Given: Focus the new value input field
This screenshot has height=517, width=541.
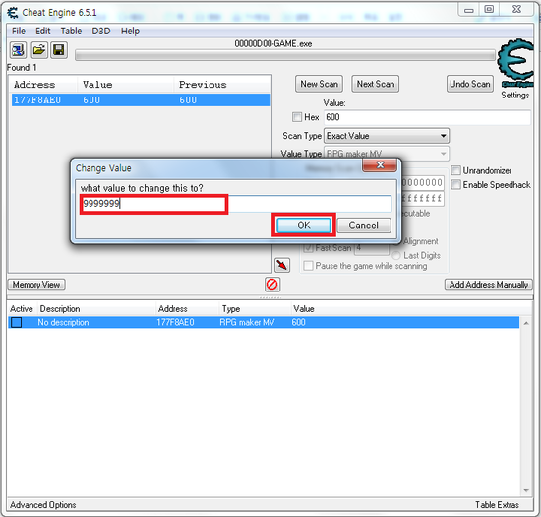Looking at the screenshot, I should point(237,204).
